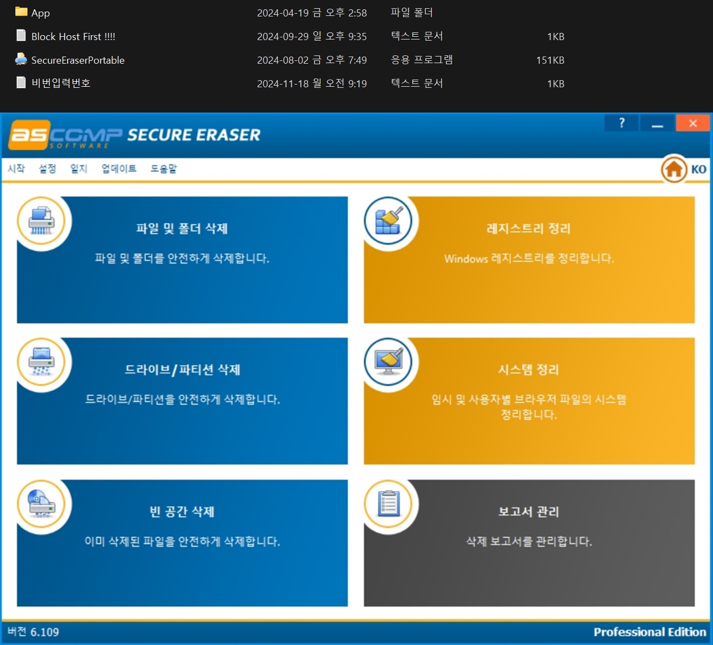Open the 파일 및 폴더 삭제 tile
The height and width of the screenshot is (645, 713).
[x=182, y=260]
